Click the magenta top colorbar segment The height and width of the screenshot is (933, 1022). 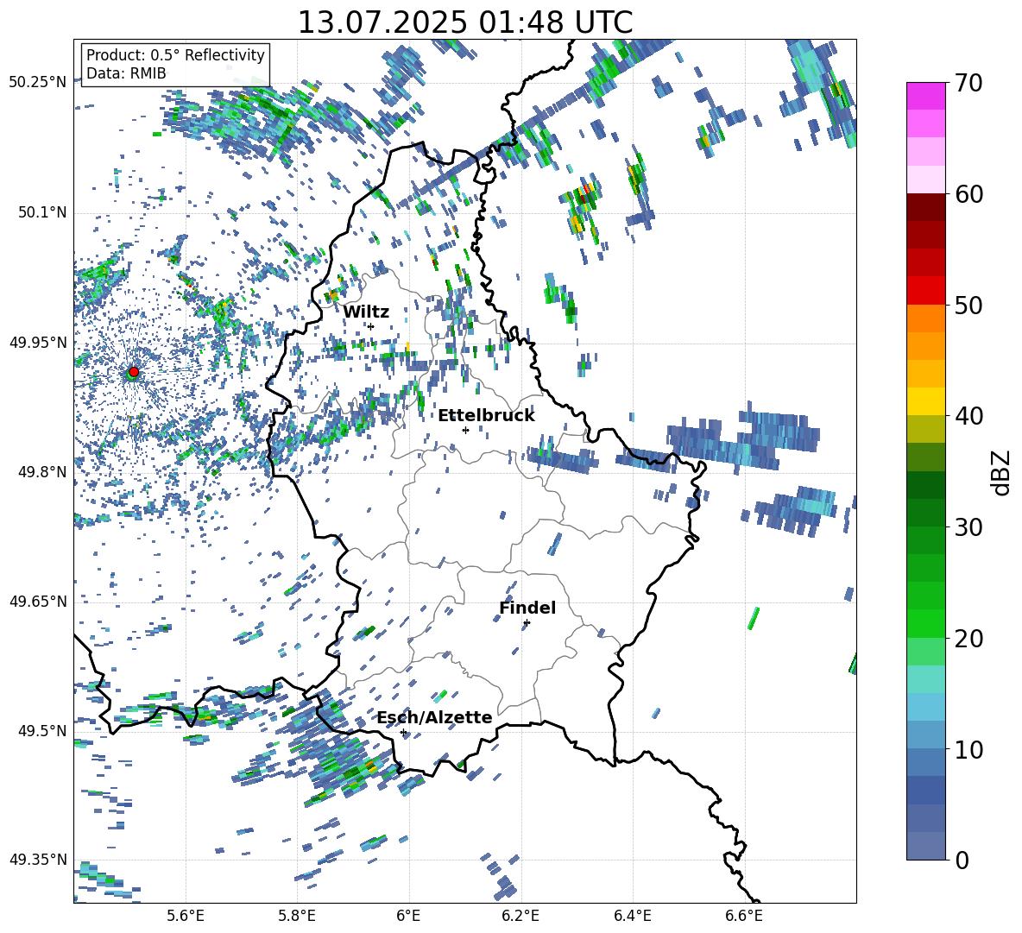point(926,96)
